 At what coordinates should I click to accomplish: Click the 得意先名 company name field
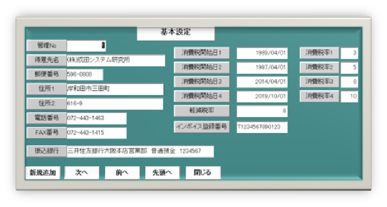(x=115, y=60)
